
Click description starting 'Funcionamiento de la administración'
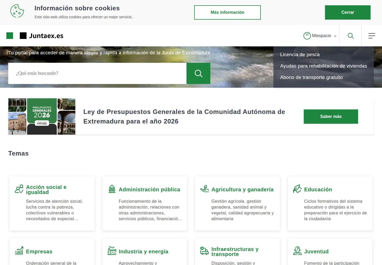tap(150, 210)
